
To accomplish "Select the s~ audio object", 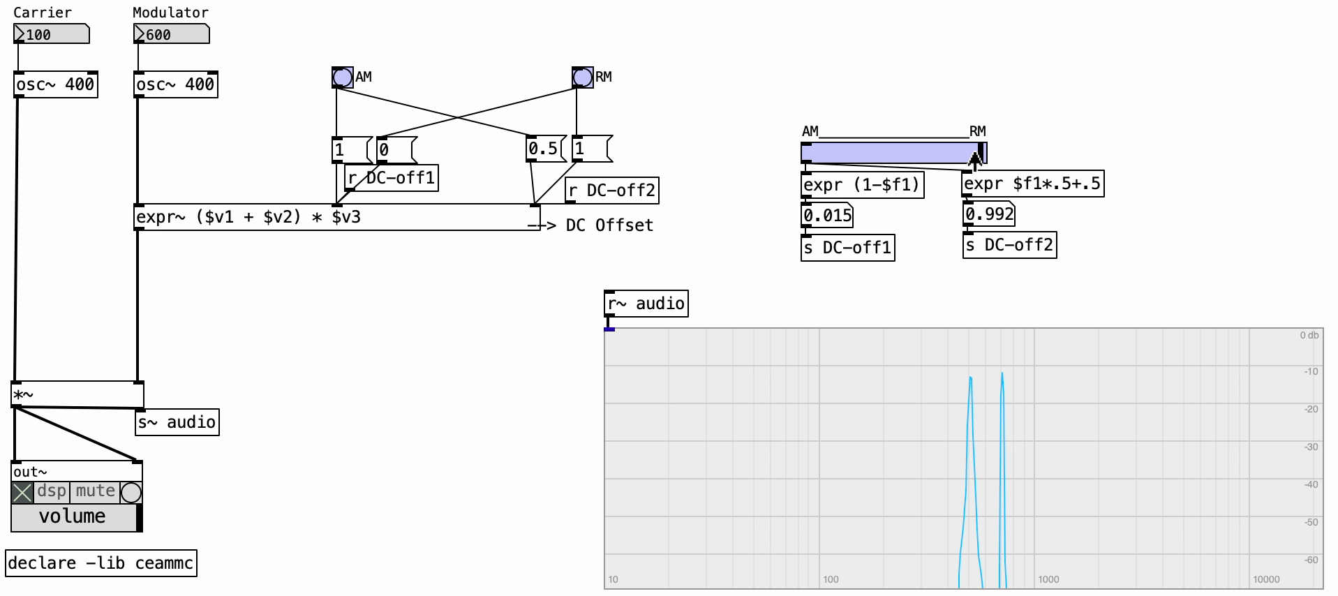I will [x=177, y=422].
